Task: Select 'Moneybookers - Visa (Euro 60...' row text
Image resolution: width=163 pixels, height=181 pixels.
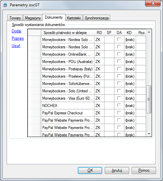Action: (x=68, y=98)
